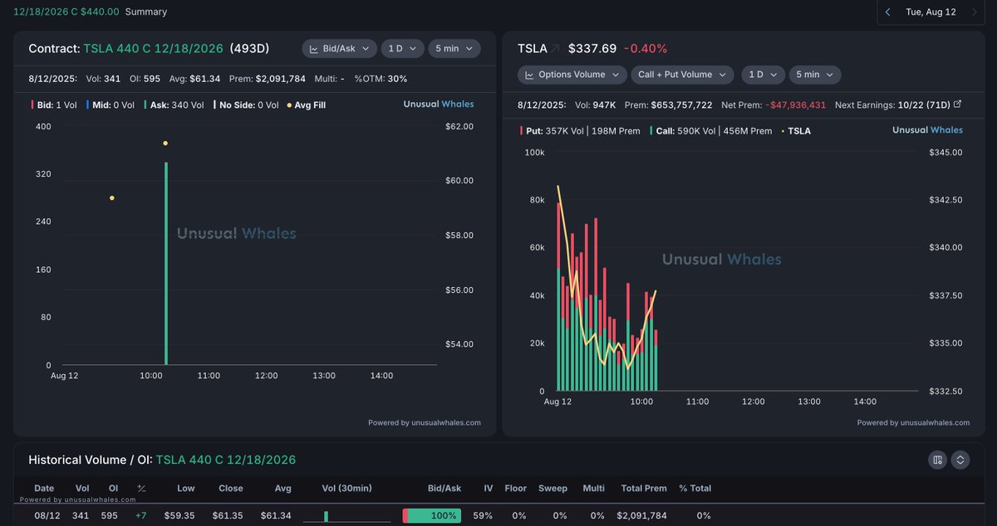Sort by the IV column header
This screenshot has width=997, height=526.
tap(489, 489)
